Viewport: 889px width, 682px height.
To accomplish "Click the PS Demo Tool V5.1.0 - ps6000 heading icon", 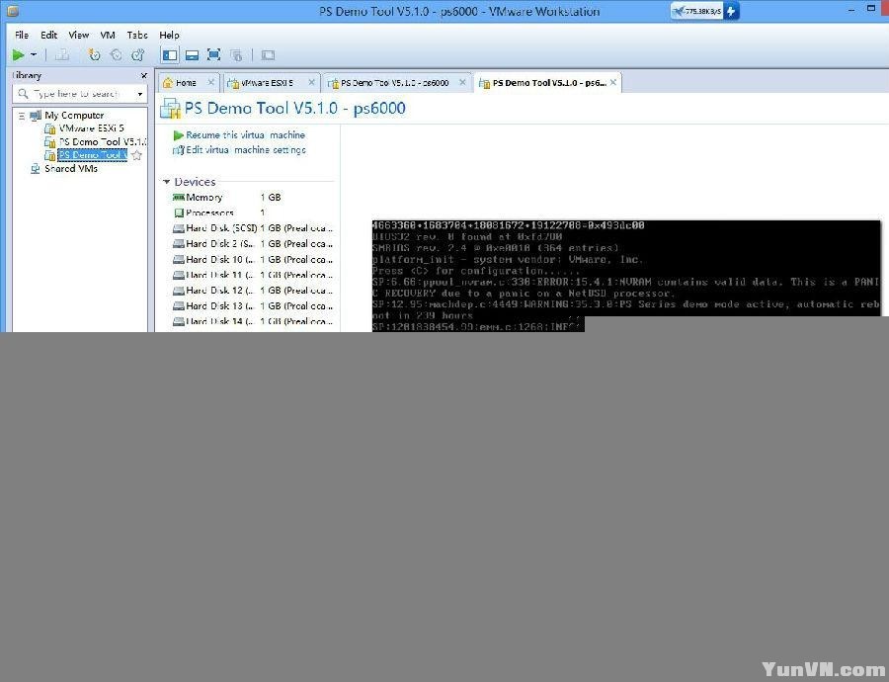I will point(170,109).
